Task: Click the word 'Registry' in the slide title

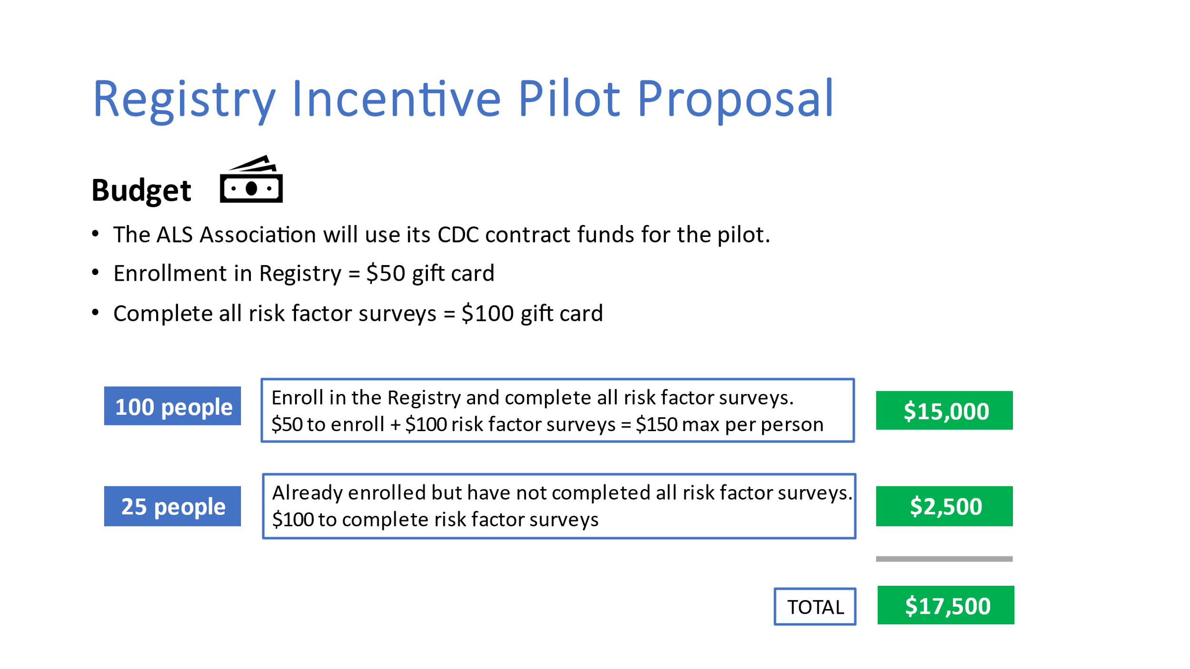Action: point(184,100)
